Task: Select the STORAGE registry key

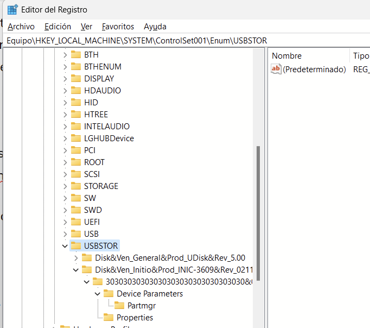Action: (x=101, y=186)
